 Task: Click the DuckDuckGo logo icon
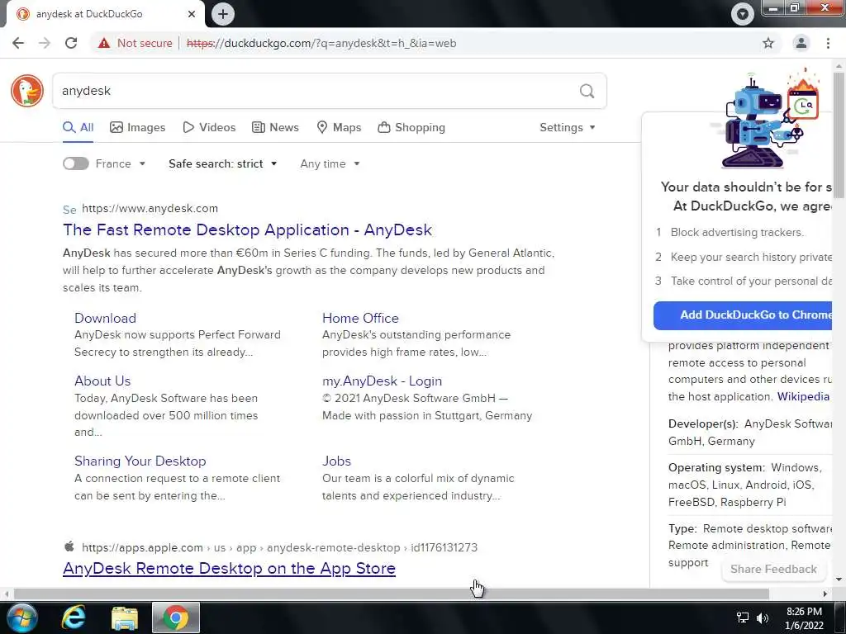click(x=27, y=91)
